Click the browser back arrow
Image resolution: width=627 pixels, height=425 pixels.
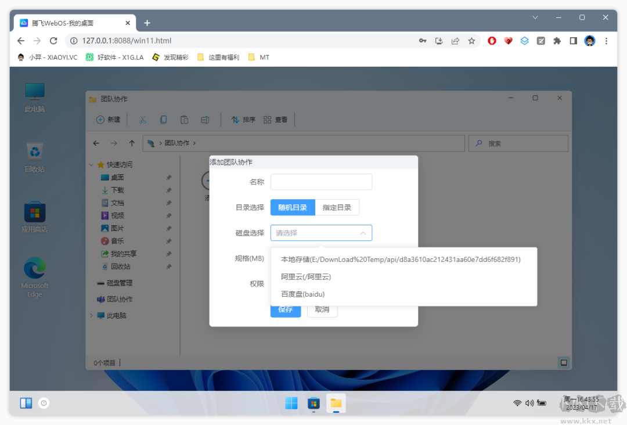click(x=21, y=41)
